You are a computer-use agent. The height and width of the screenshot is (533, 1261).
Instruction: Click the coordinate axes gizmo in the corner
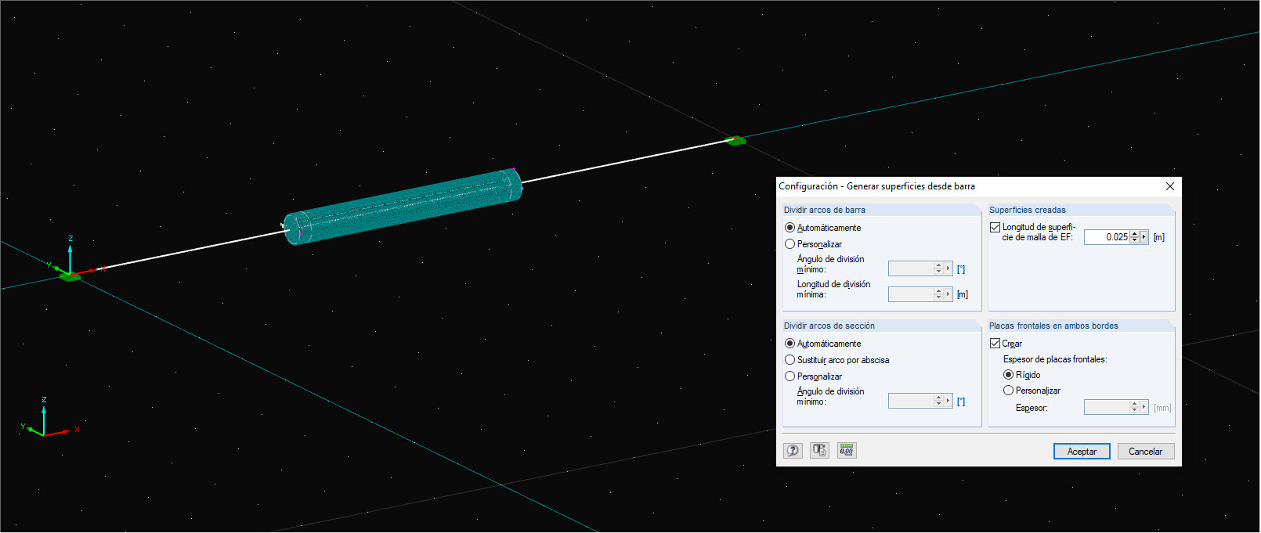coord(49,419)
